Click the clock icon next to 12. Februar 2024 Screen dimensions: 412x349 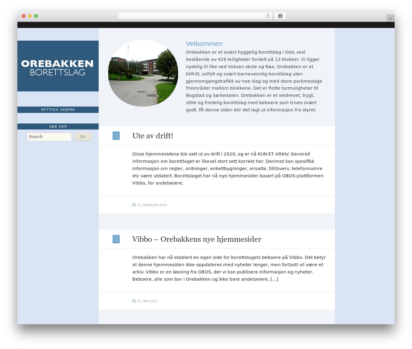coord(134,205)
